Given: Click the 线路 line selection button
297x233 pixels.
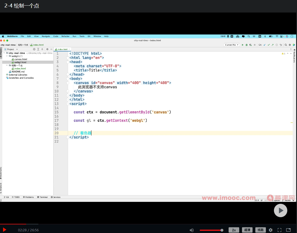Looking at the screenshot, I should tap(261, 230).
